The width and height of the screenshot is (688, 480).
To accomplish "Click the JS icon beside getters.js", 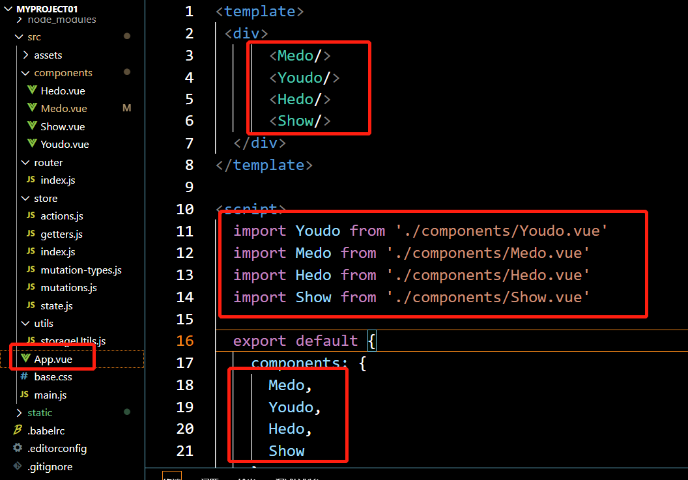I will [31, 233].
